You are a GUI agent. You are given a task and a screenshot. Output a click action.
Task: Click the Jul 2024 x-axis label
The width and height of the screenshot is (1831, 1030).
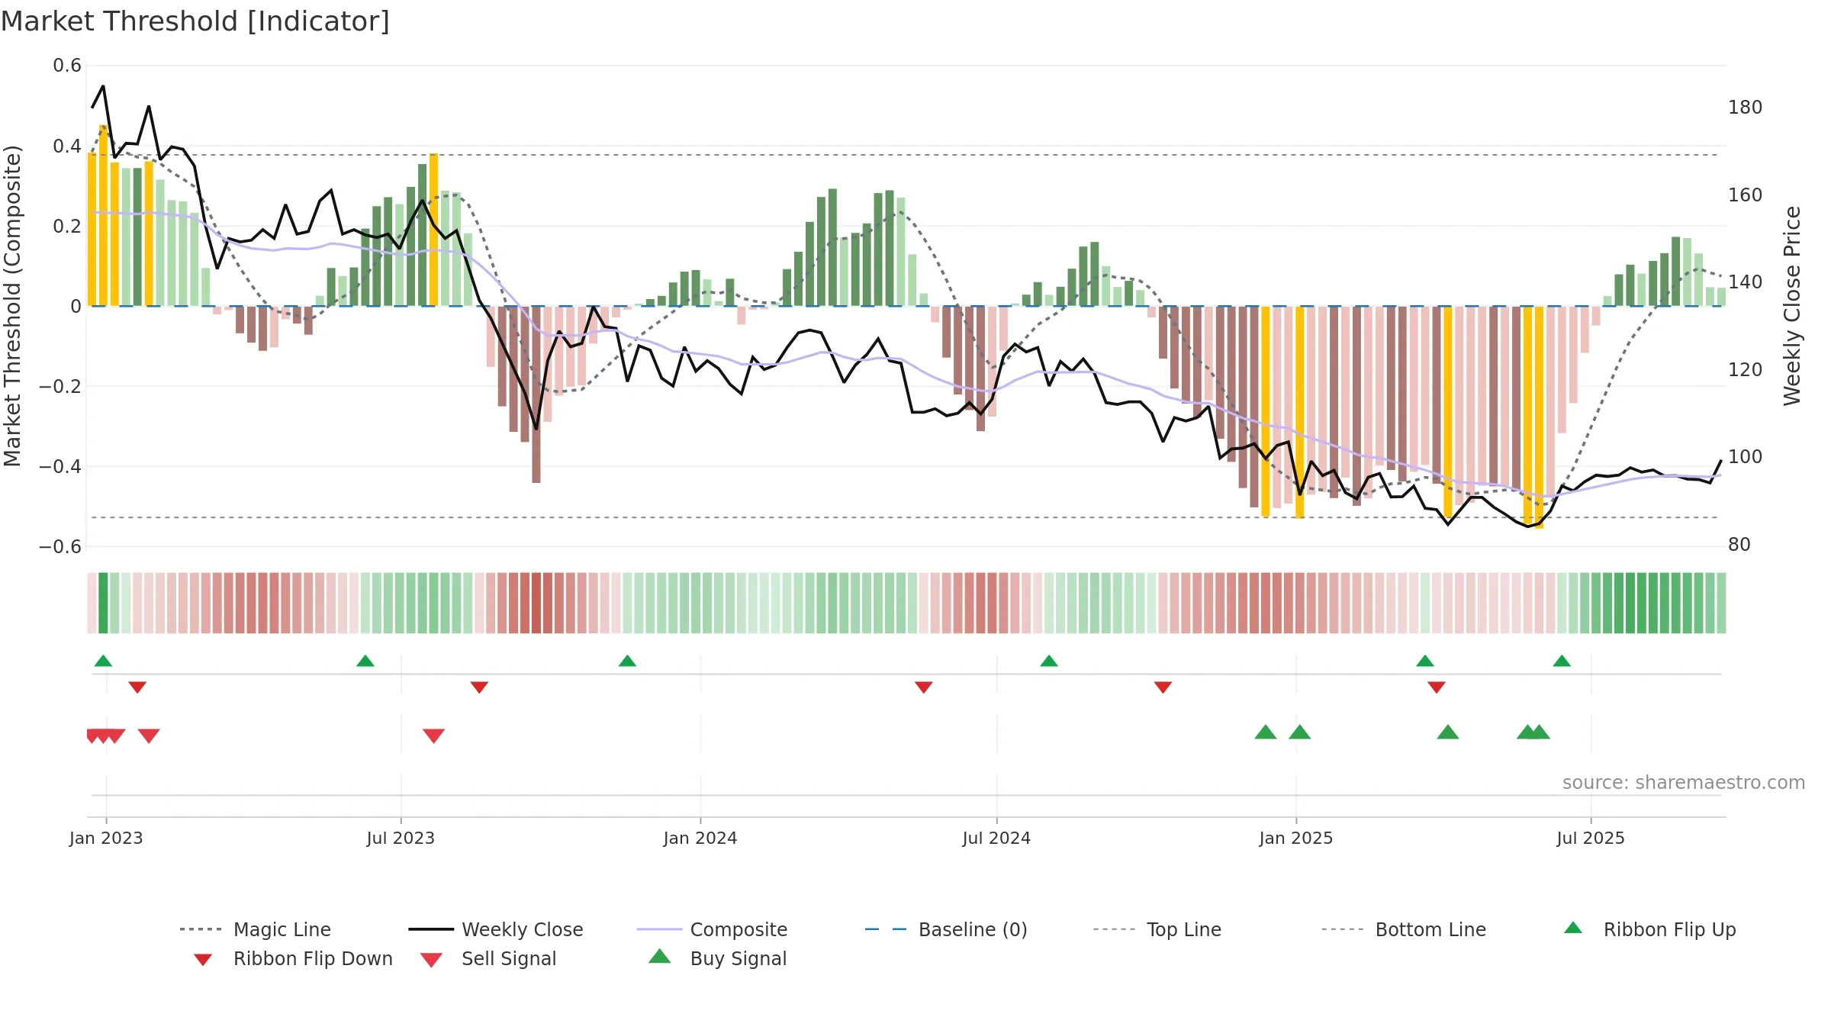click(996, 838)
